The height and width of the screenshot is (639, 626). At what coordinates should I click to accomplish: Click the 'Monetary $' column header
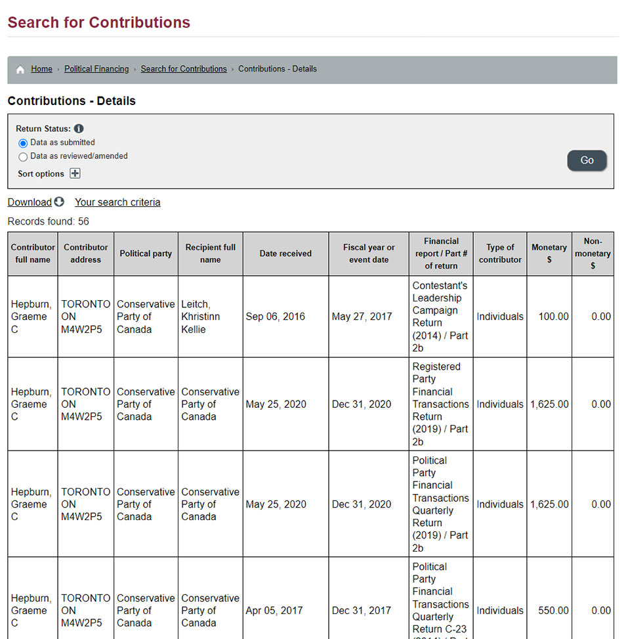pyautogui.click(x=549, y=253)
